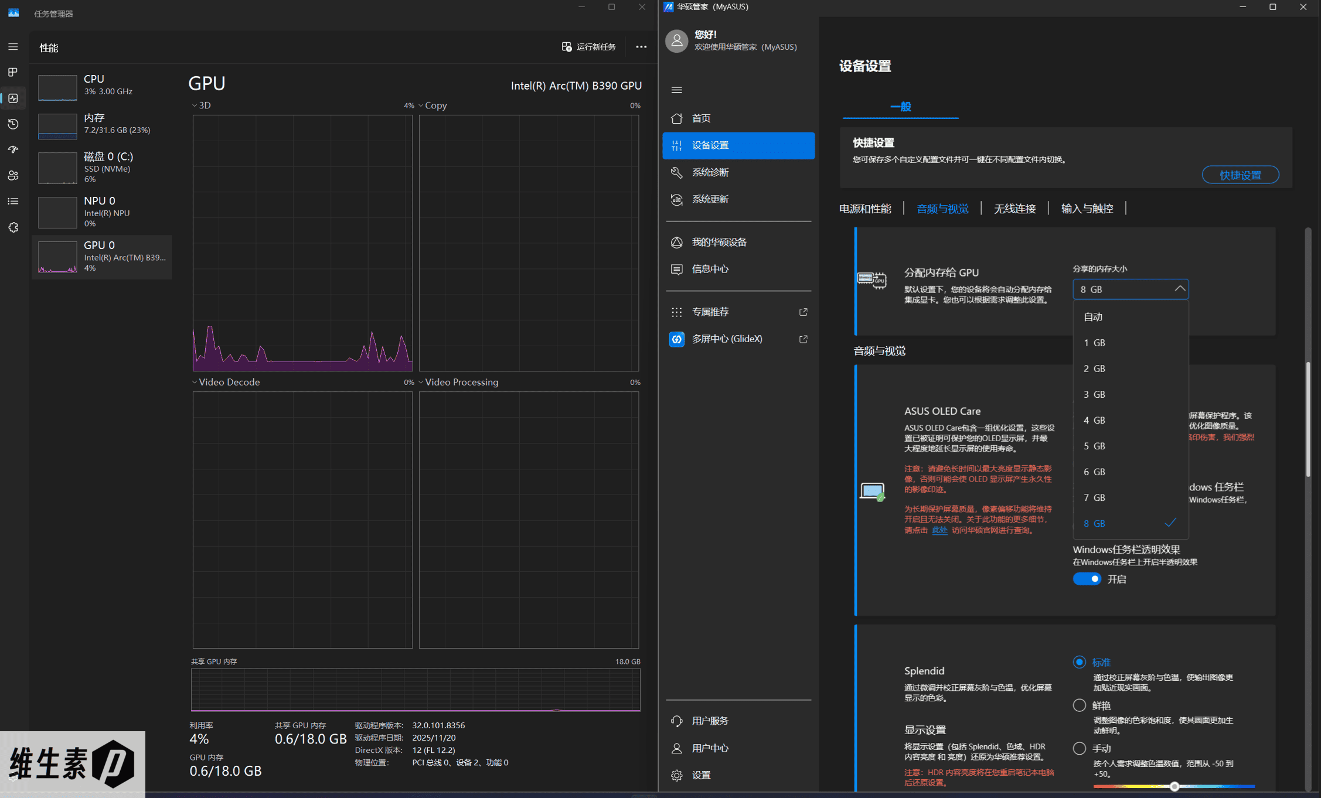1321x798 pixels.
Task: Click the 此处 link in OLED Care
Action: (939, 530)
